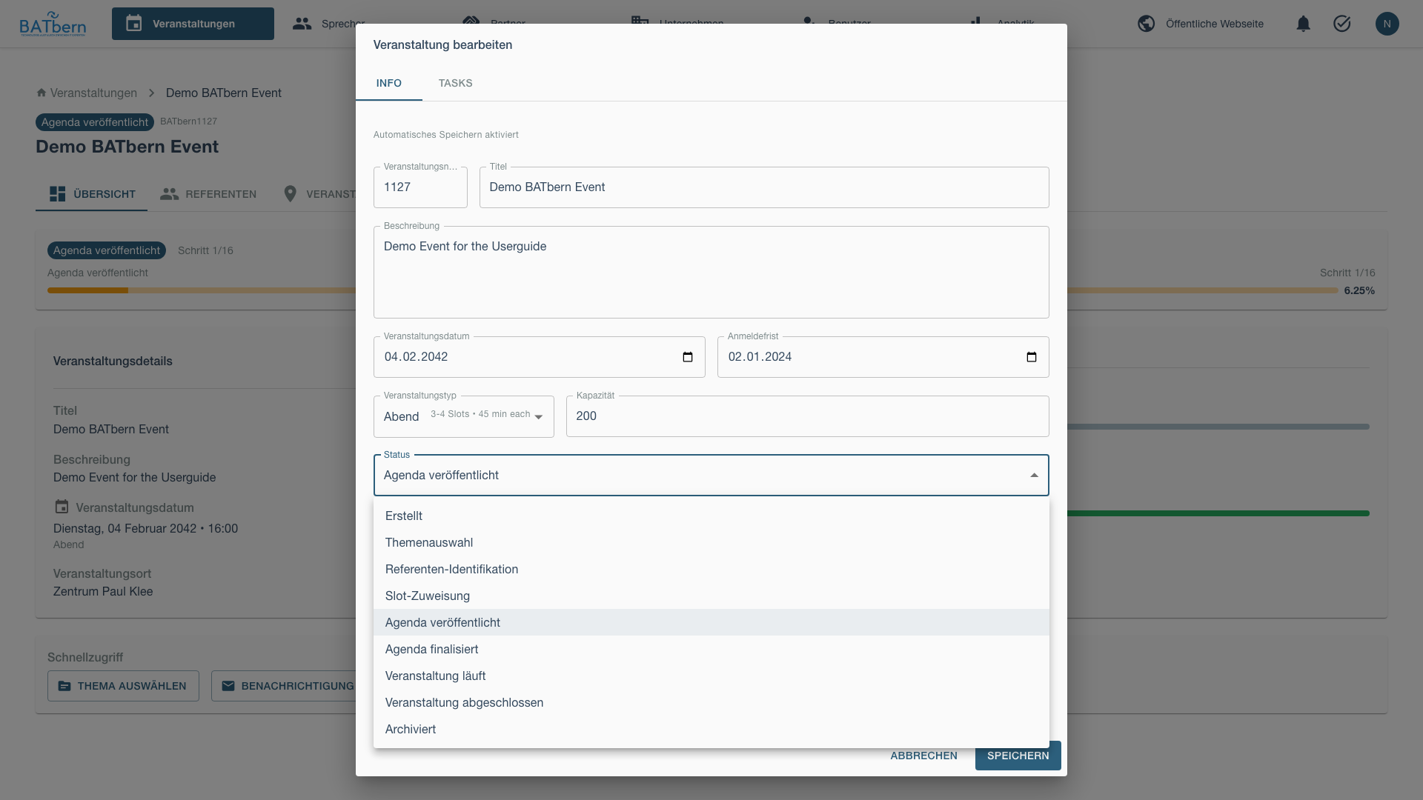Image resolution: width=1423 pixels, height=800 pixels.
Task: Select Erstellt status option
Action: point(711,516)
